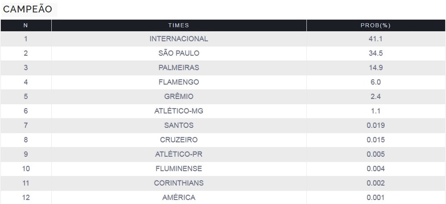Click the PROB(%) column header
446x204 pixels.
(x=376, y=25)
